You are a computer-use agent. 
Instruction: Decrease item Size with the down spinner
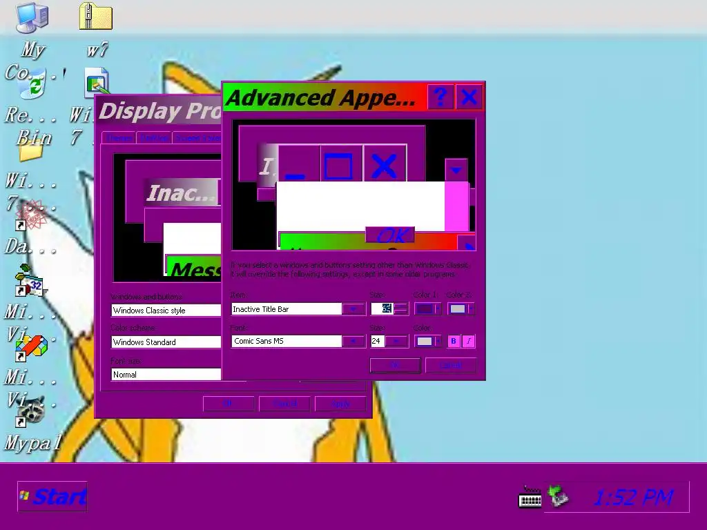click(400, 312)
